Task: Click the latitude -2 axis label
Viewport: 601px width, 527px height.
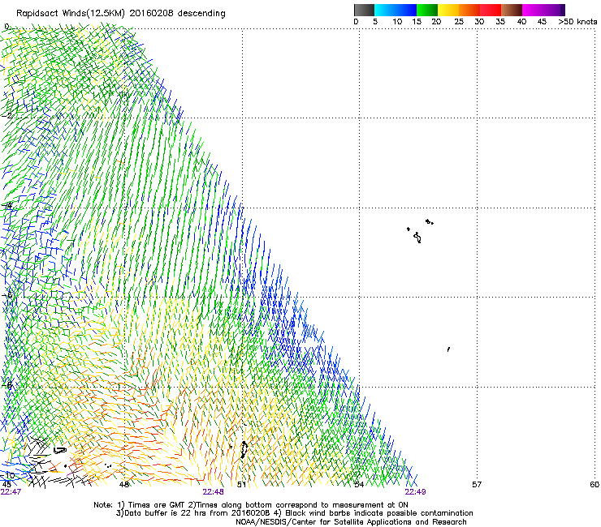Action: click(6, 116)
